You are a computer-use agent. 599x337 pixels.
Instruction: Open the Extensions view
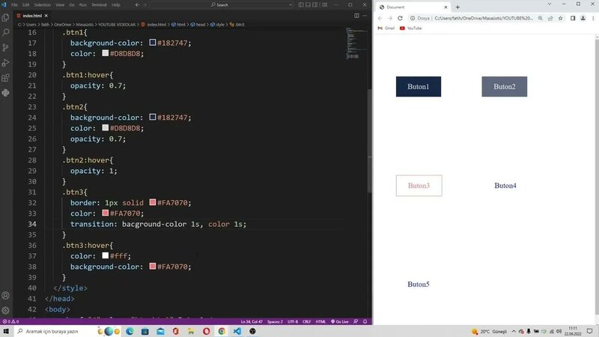click(5, 78)
